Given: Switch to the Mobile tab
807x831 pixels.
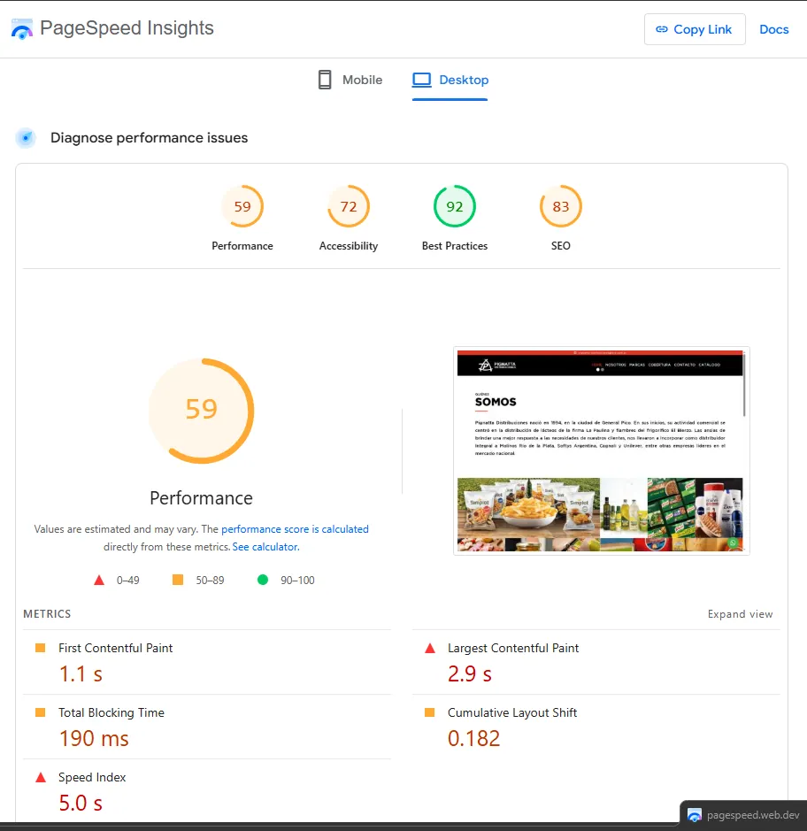Looking at the screenshot, I should 350,80.
